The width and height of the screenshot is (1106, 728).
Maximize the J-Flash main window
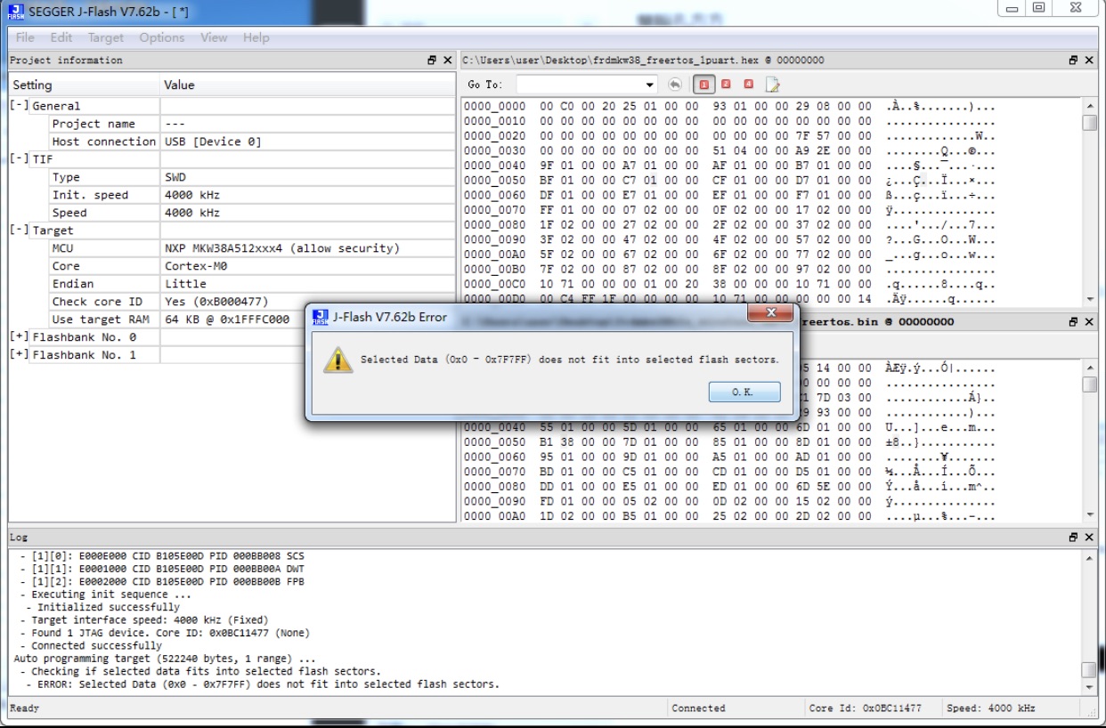[1038, 8]
